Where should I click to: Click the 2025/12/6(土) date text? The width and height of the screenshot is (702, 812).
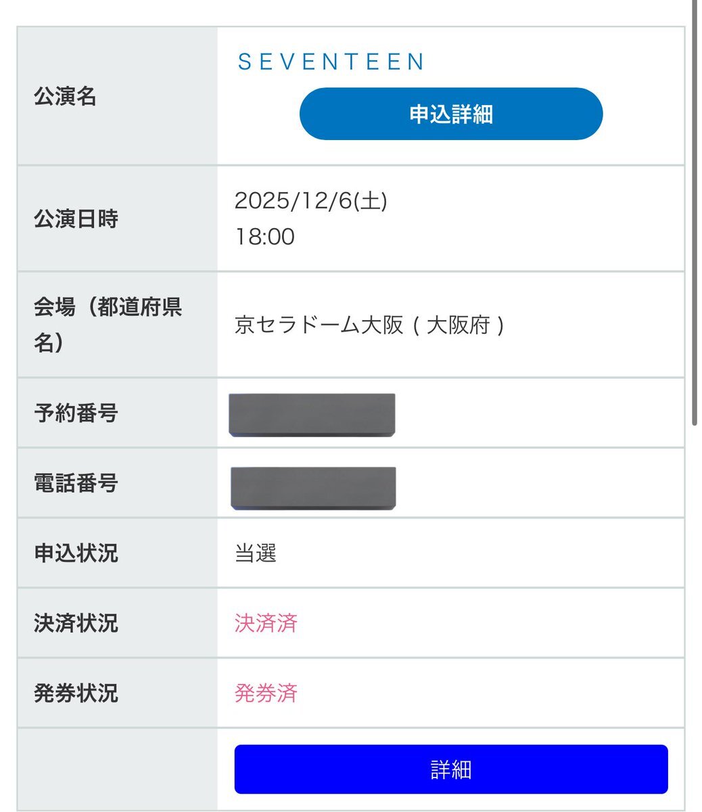pos(310,201)
